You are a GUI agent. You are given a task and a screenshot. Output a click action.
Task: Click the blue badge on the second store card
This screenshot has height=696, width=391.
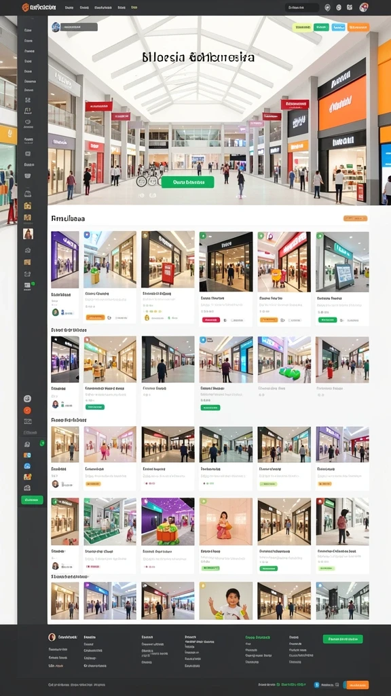click(87, 235)
